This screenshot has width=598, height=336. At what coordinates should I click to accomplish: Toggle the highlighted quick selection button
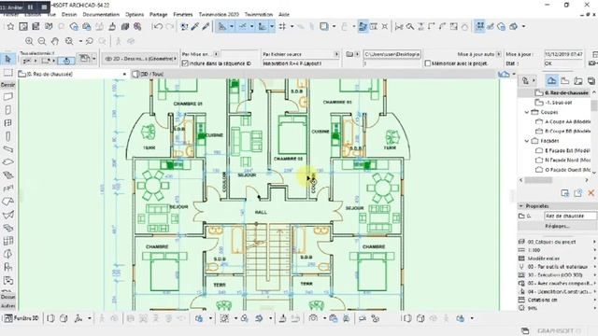click(66, 61)
